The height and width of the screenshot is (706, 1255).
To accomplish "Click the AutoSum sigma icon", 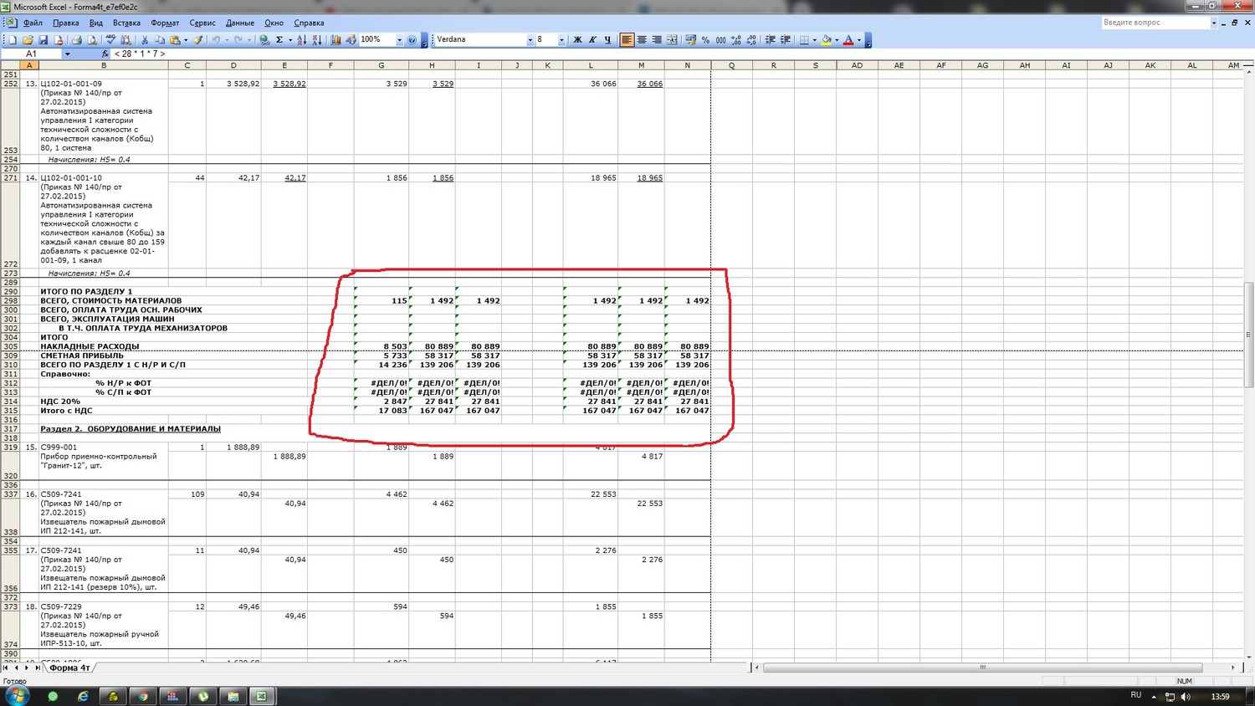I will (279, 39).
